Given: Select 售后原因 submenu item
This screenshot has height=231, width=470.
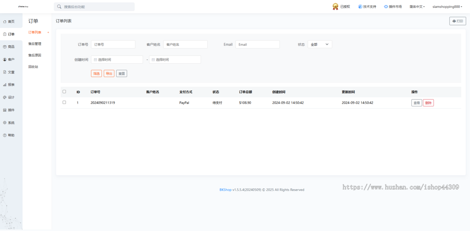Looking at the screenshot, I should pos(35,56).
